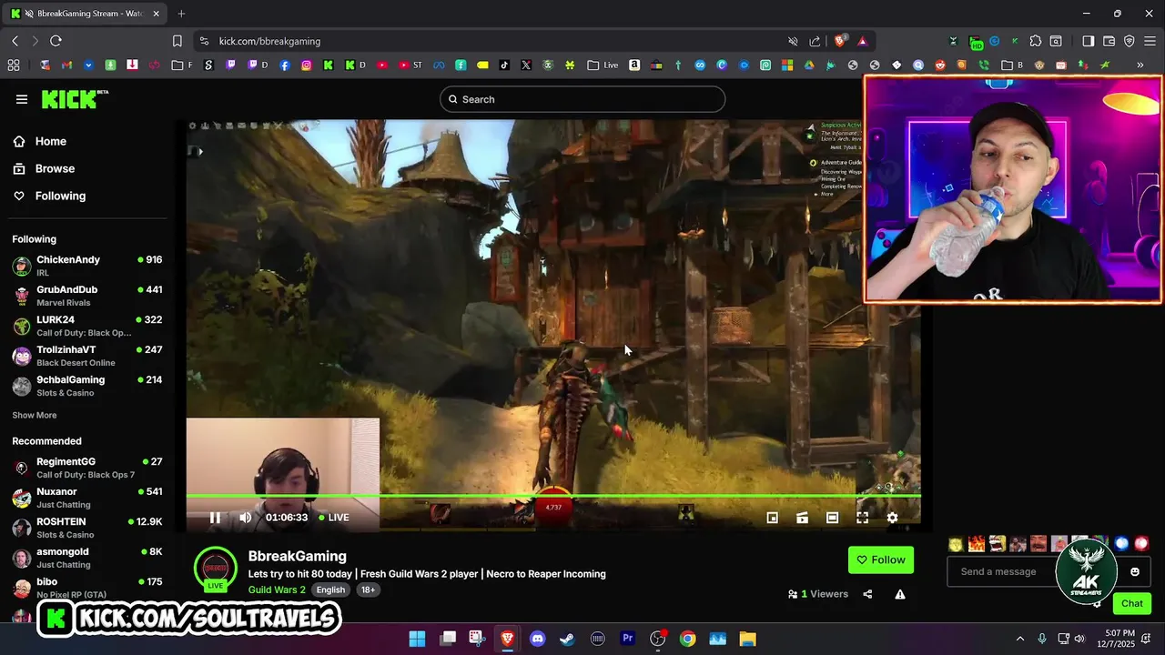
Task: Open a new browser tab
Action: point(181,14)
